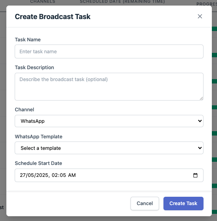Grab the description box resize handle
This screenshot has height=221, width=217.
click(x=201, y=99)
